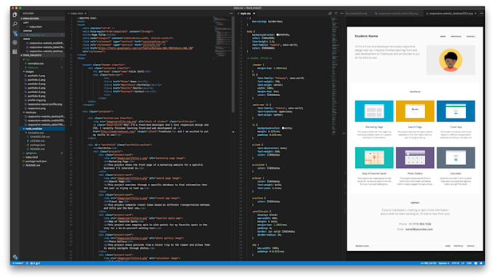Screen dimensions: 495x280
Task: Open More Actions menu for index.html editor group
Action: [x=231, y=14]
